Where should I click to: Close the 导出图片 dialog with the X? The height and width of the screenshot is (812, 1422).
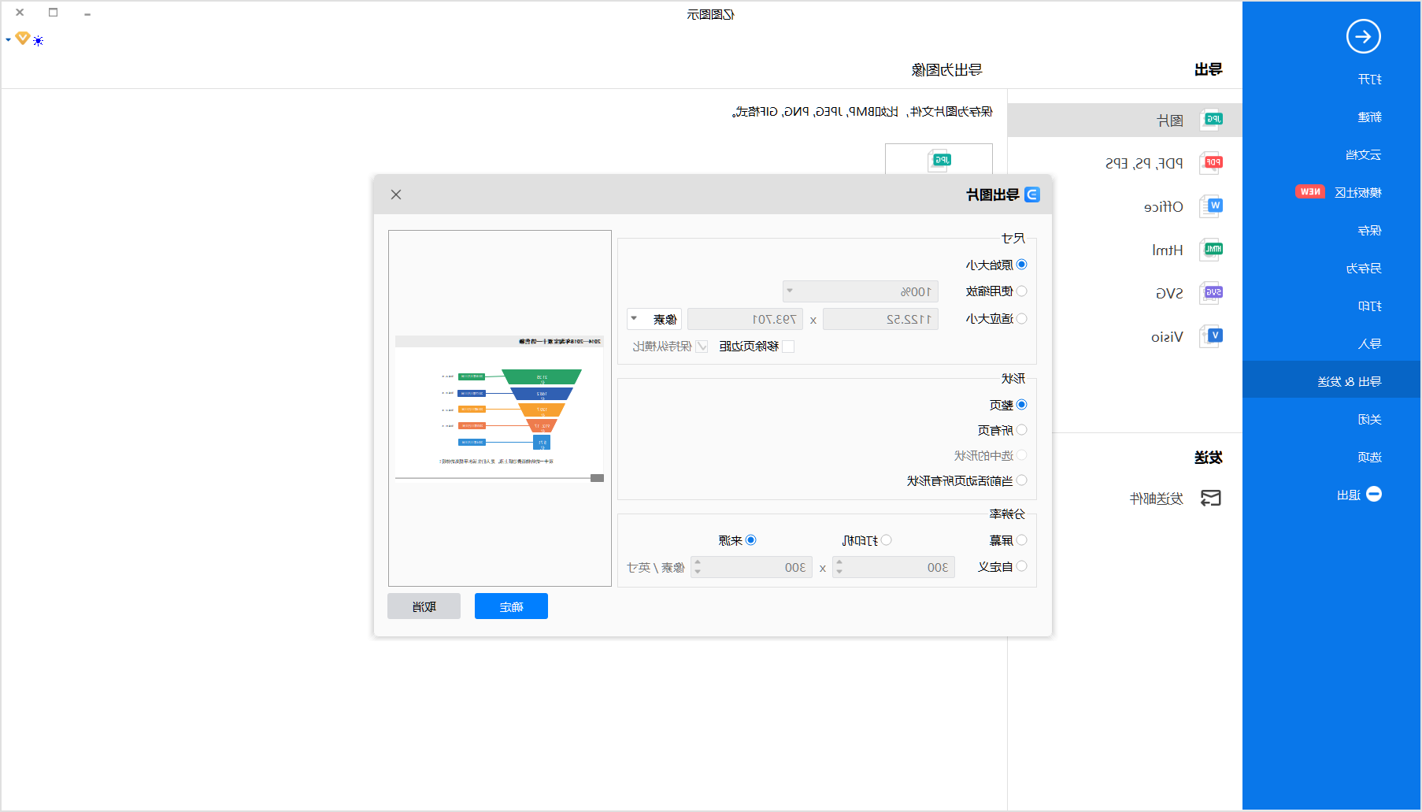coord(396,195)
